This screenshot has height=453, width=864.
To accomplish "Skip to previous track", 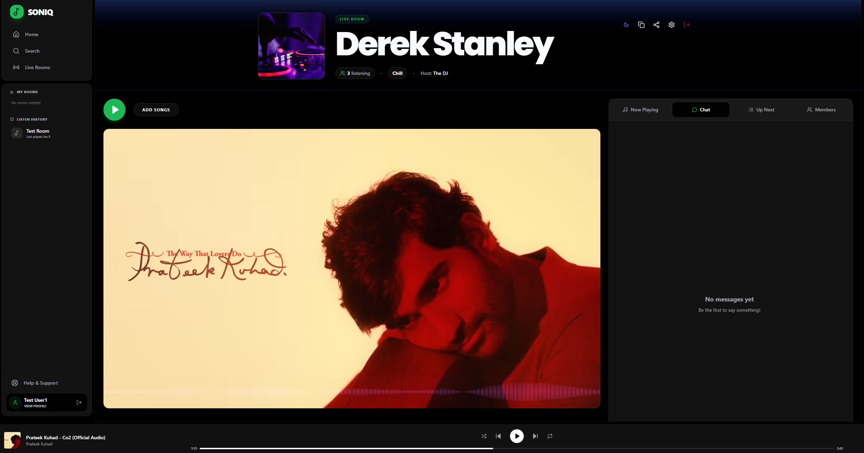I will tap(498, 436).
